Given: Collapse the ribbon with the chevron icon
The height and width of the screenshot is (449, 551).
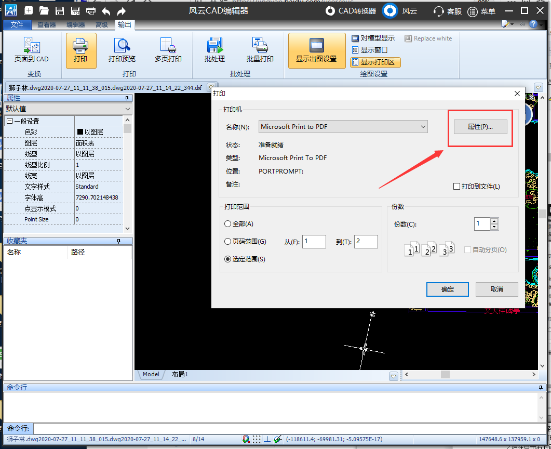Looking at the screenshot, I should tap(522, 24).
